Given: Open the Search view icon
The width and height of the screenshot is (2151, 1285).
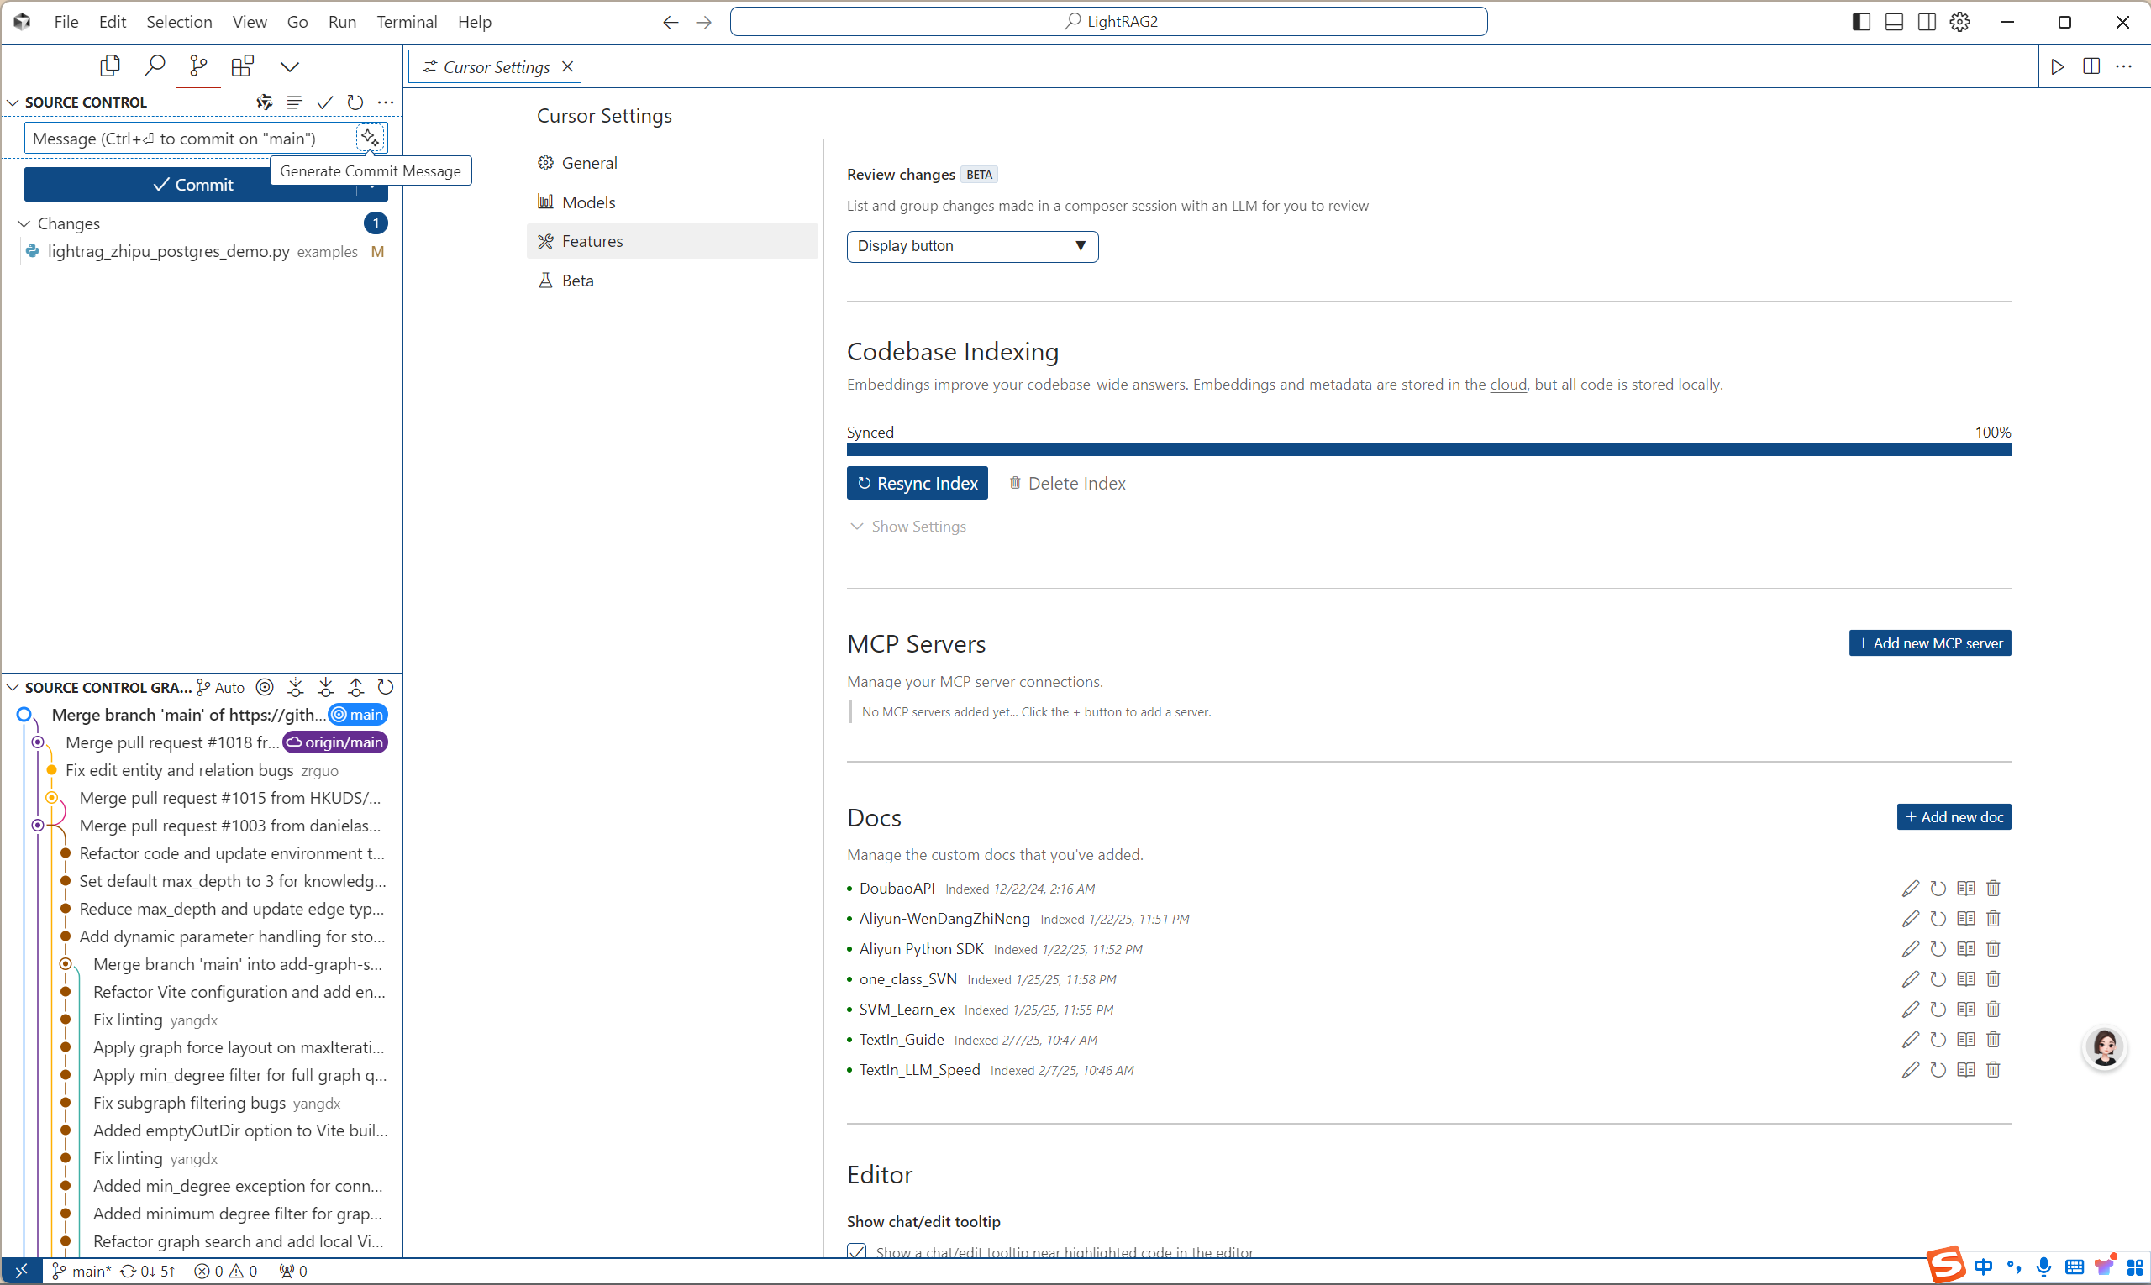Looking at the screenshot, I should tap(155, 66).
